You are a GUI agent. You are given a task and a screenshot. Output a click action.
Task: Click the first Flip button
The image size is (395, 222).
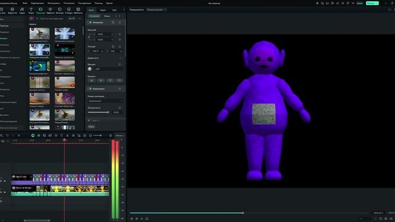click(x=91, y=81)
